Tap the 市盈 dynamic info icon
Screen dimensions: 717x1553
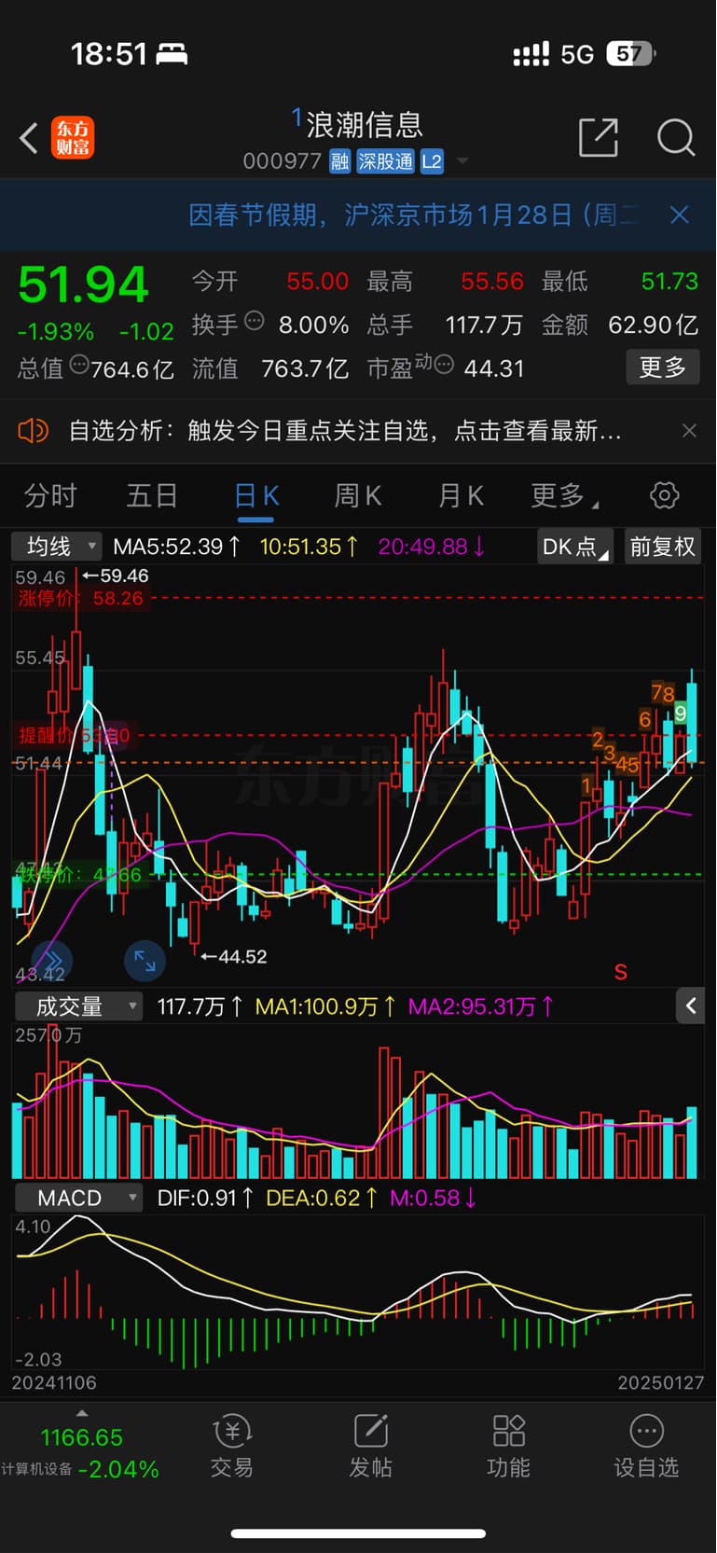[x=444, y=365]
